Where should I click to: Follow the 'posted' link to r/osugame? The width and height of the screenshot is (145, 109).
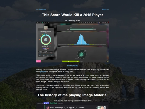[x=43, y=72]
